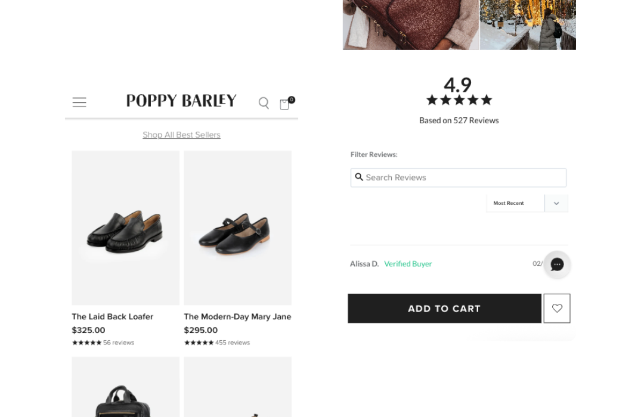Image resolution: width=644 pixels, height=417 pixels.
Task: Click The Modern-Day Mary Jane title
Action: click(x=237, y=316)
